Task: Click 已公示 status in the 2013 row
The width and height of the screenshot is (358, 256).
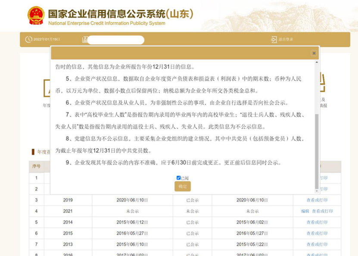Action: [192, 244]
